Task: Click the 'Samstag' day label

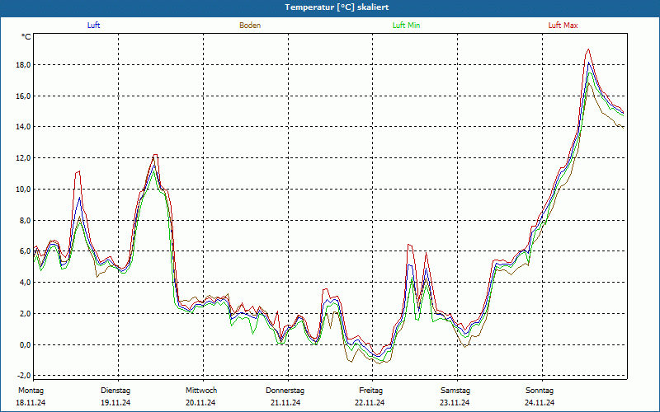Action: (x=455, y=391)
